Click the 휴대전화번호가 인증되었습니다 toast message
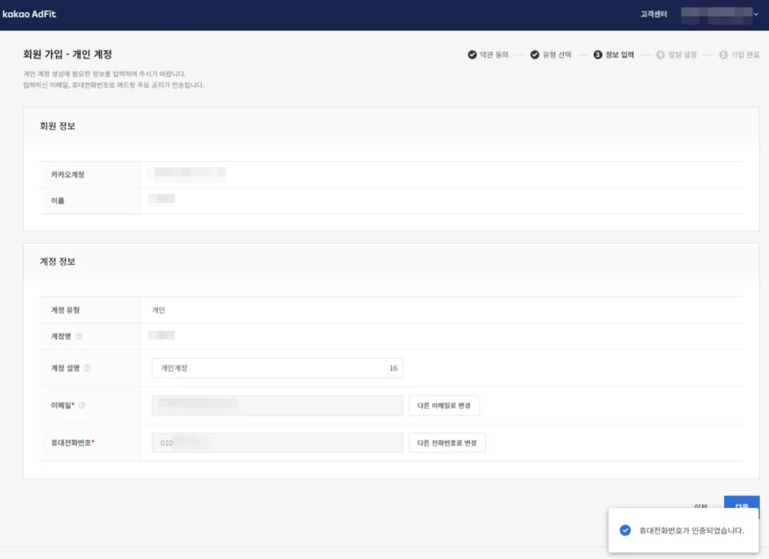This screenshot has height=559, width=769. point(691,530)
